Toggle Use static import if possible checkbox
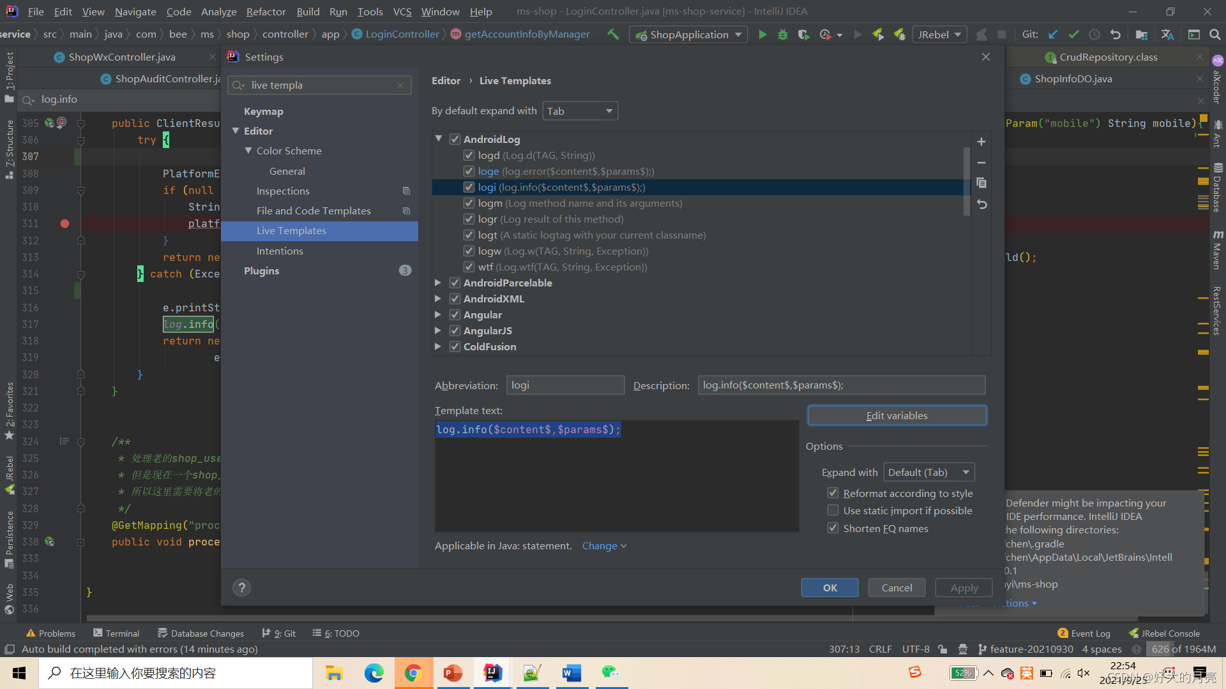 (x=833, y=510)
